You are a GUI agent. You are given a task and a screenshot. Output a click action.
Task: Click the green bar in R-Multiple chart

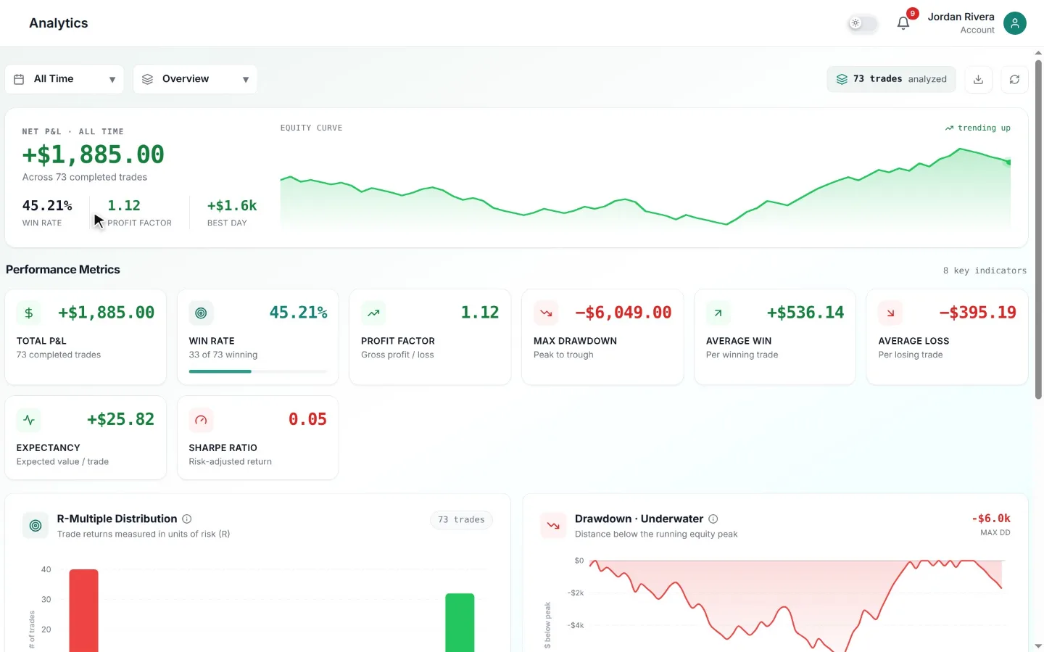click(x=460, y=623)
